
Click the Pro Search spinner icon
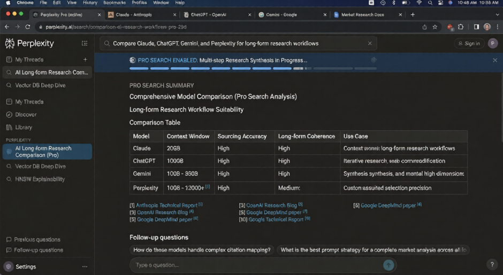(133, 60)
